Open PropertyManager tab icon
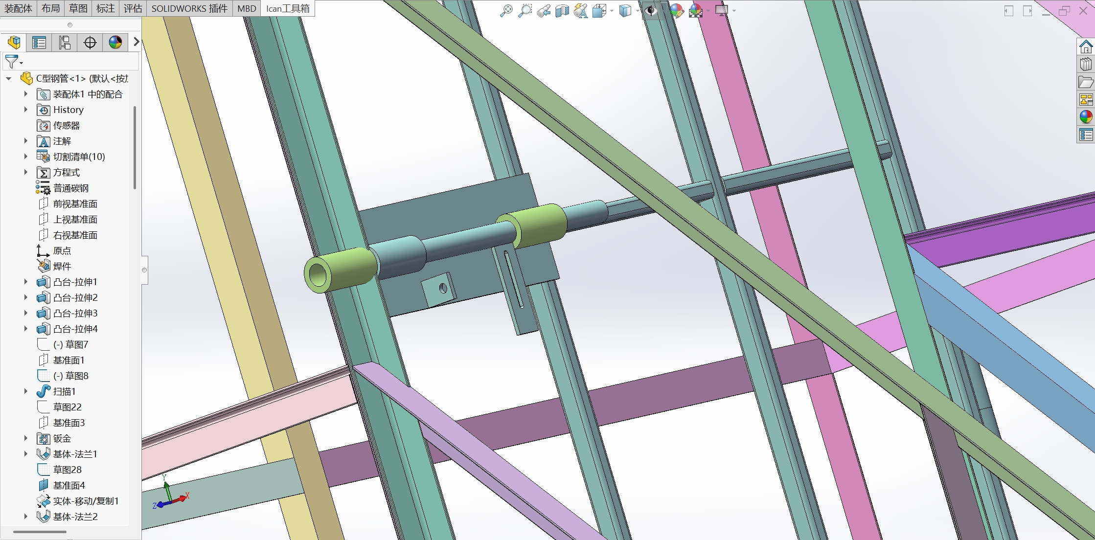Image resolution: width=1095 pixels, height=540 pixels. point(39,43)
